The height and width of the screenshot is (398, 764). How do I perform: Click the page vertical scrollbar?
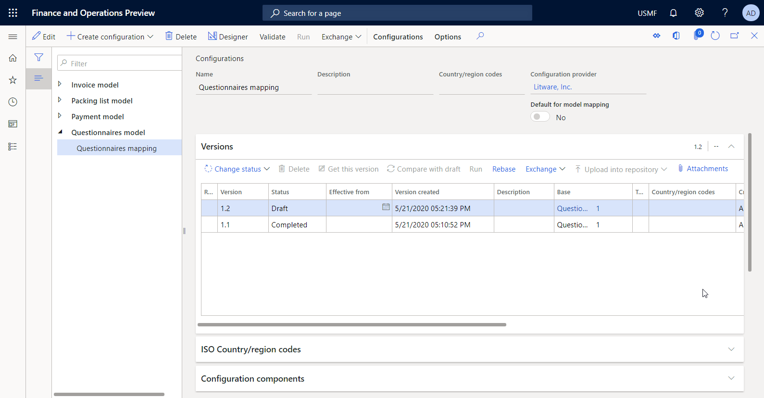tap(750, 202)
